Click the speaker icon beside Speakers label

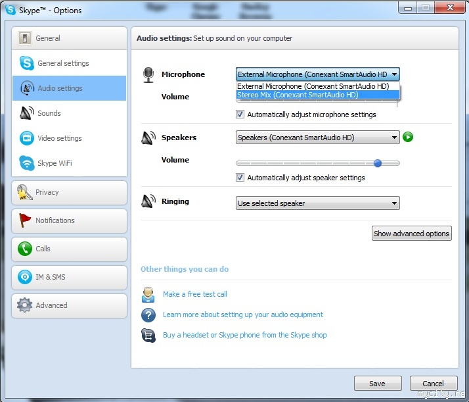148,138
